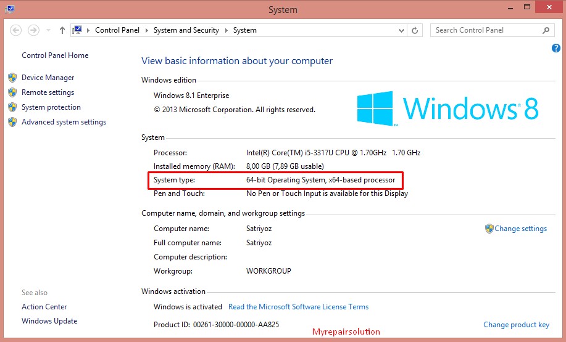Maximize the System window
Viewport: 566px width, 342px height.
[x=527, y=7]
